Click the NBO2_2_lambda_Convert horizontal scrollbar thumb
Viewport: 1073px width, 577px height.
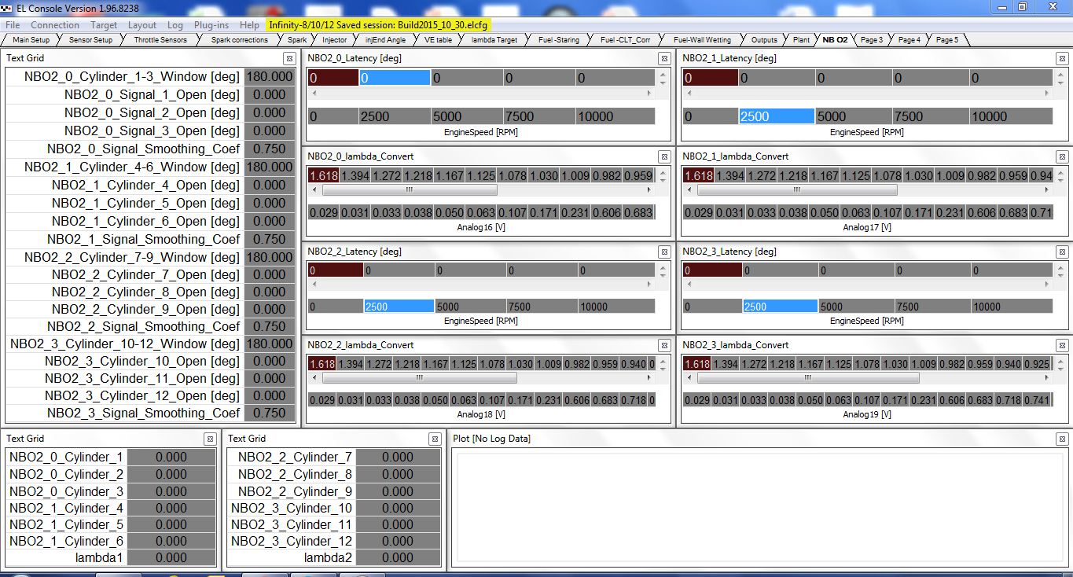[419, 378]
